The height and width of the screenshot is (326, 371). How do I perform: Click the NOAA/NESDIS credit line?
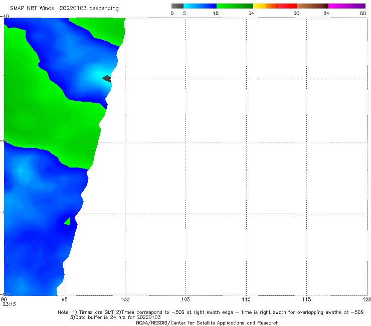(207, 323)
